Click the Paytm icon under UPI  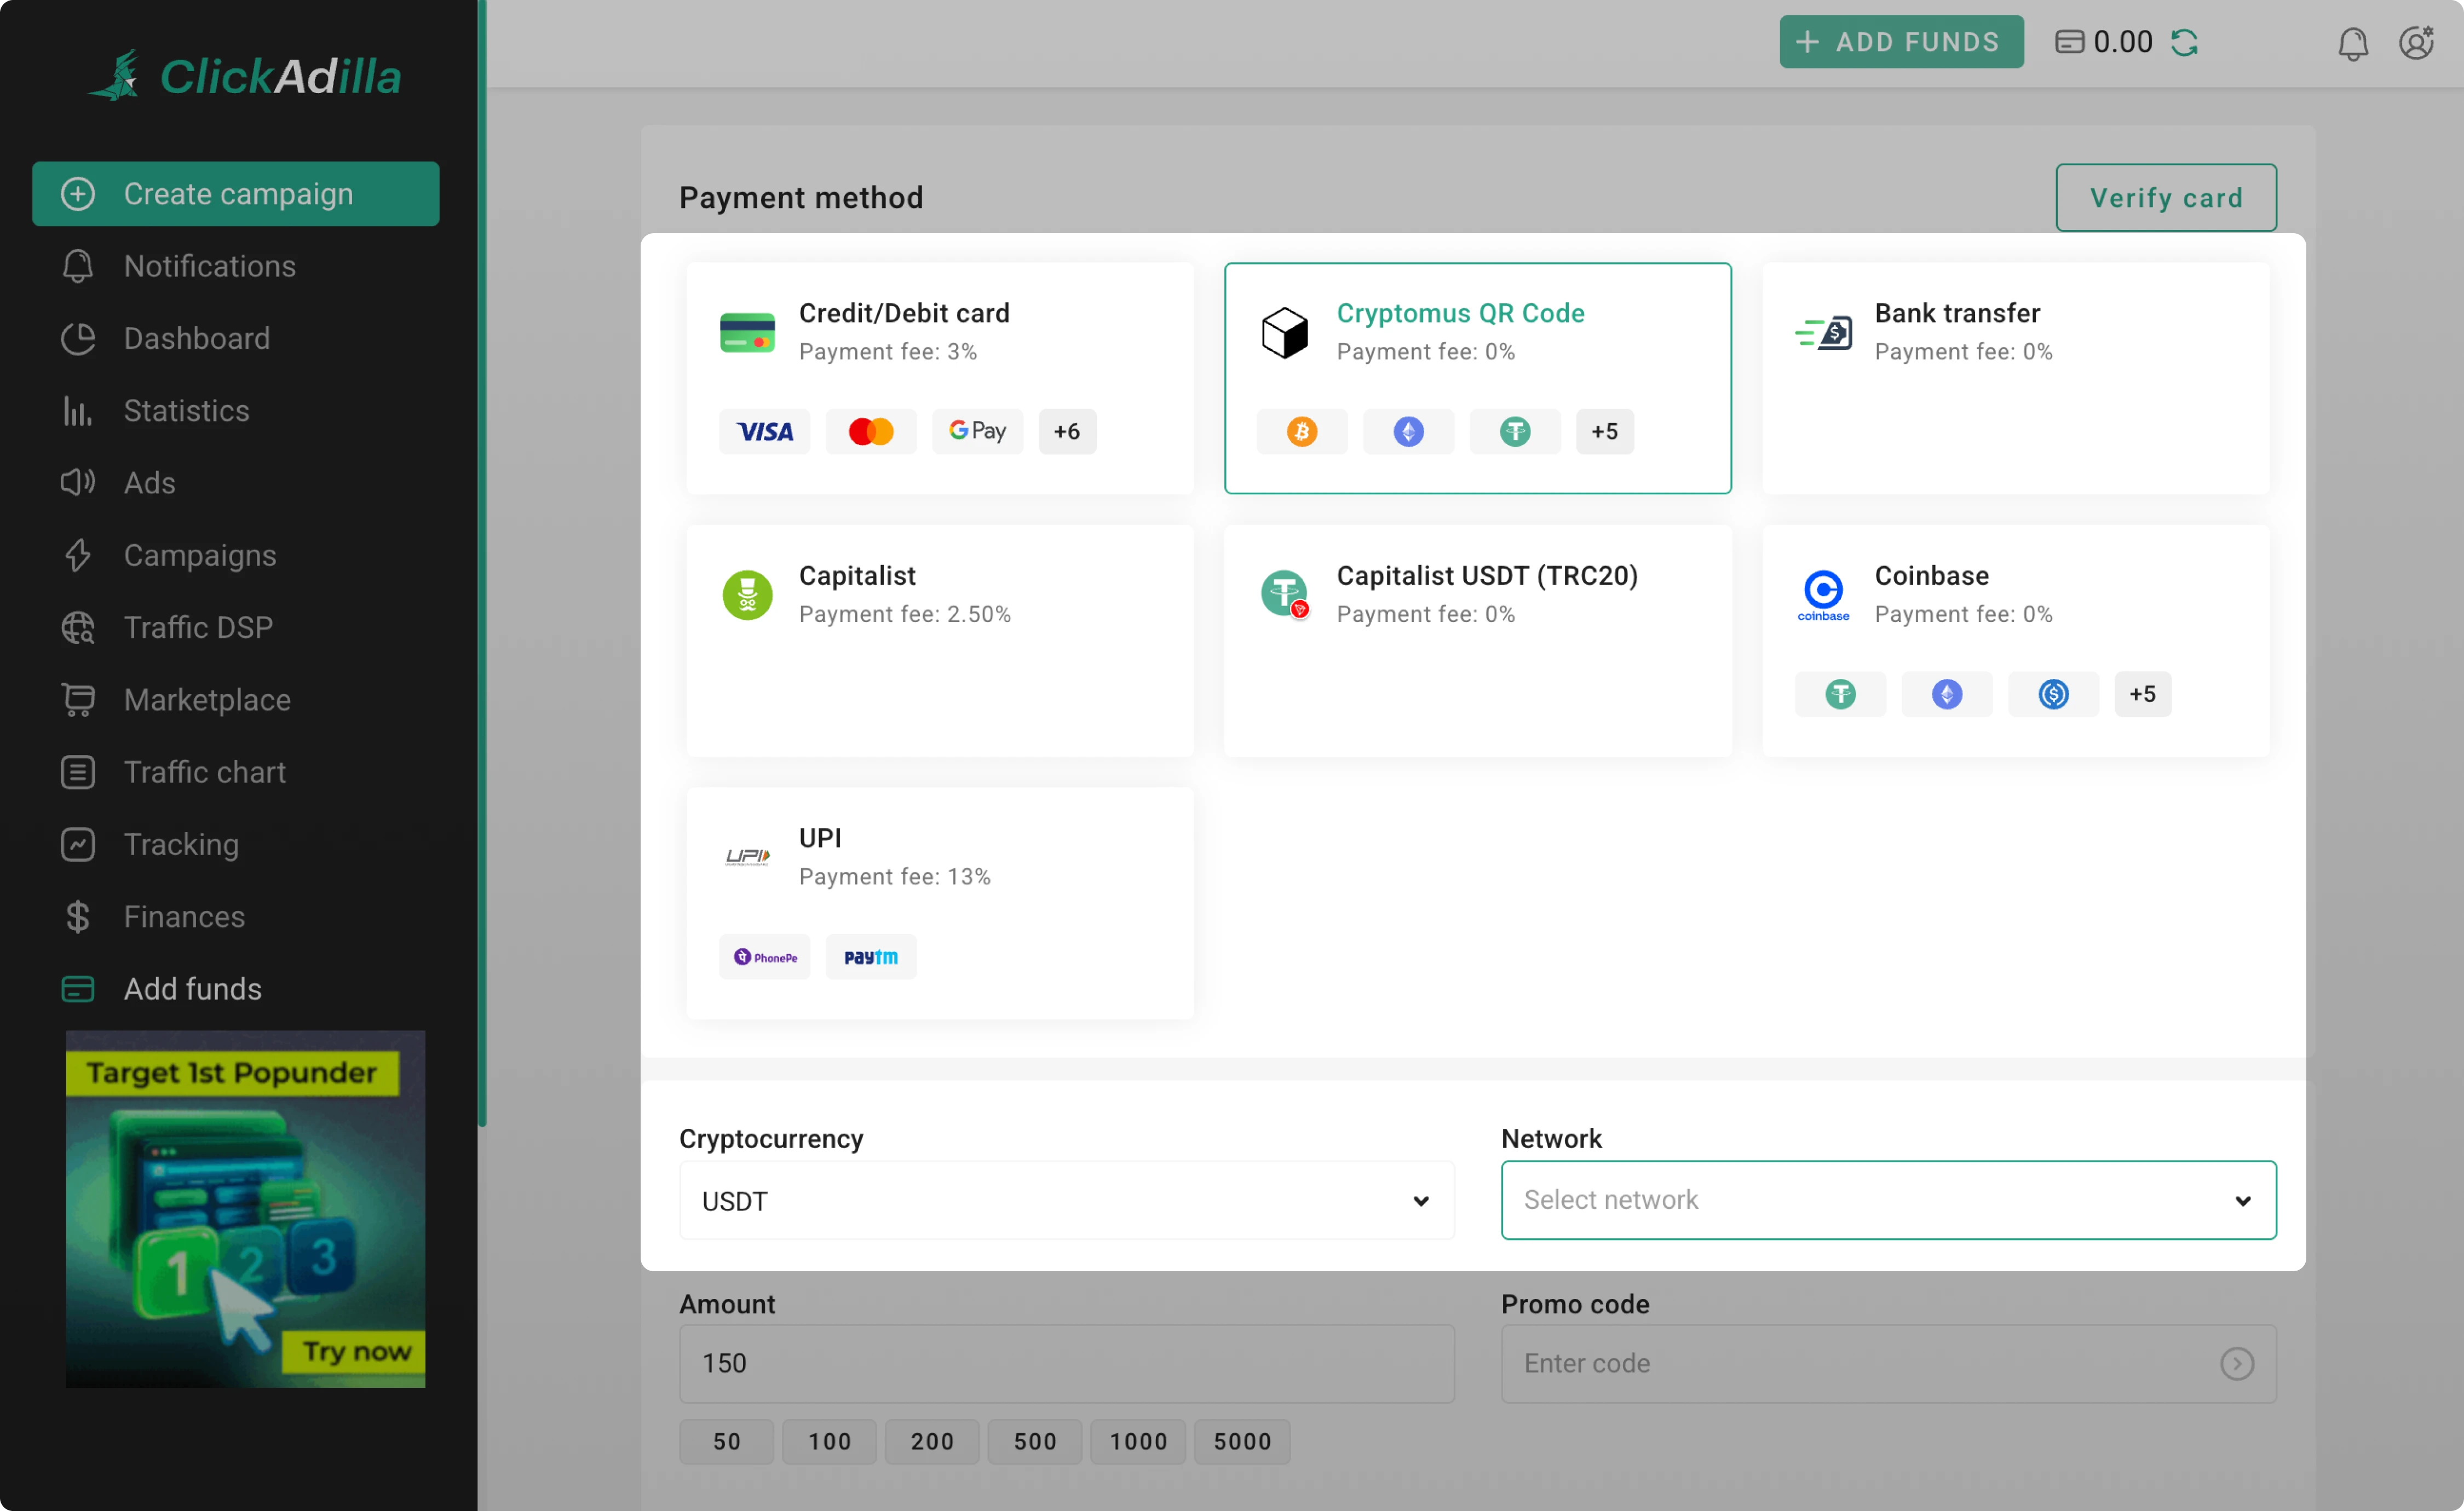pos(870,956)
